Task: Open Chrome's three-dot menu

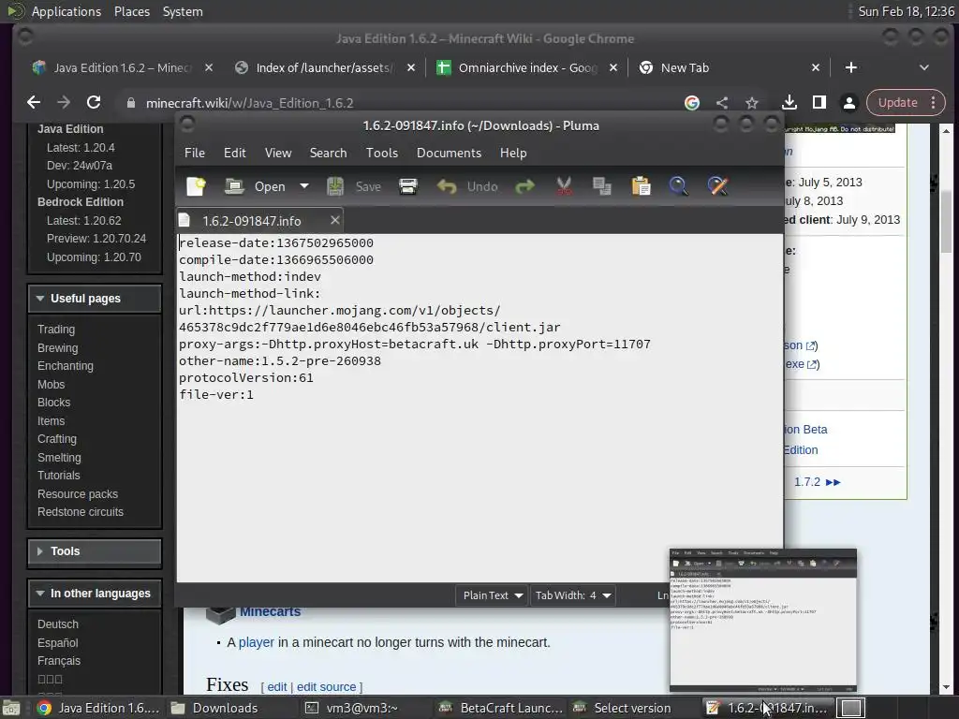Action: tap(934, 103)
